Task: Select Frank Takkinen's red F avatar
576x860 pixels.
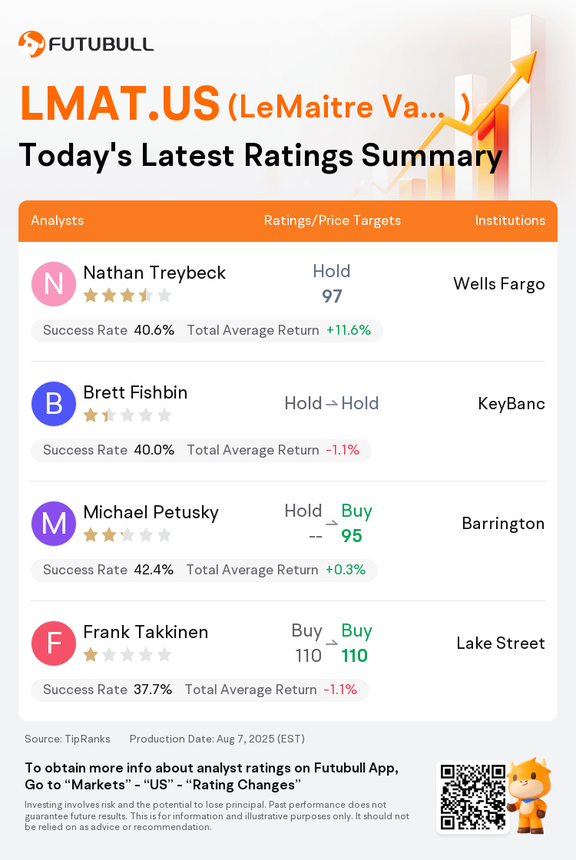Action: pos(53,643)
